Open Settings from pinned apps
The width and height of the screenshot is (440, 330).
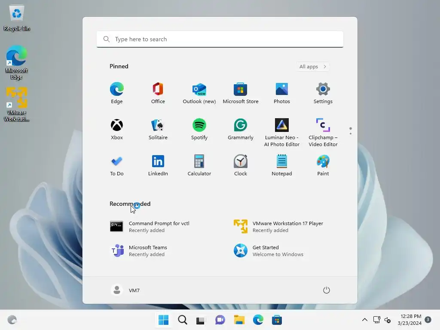click(323, 93)
